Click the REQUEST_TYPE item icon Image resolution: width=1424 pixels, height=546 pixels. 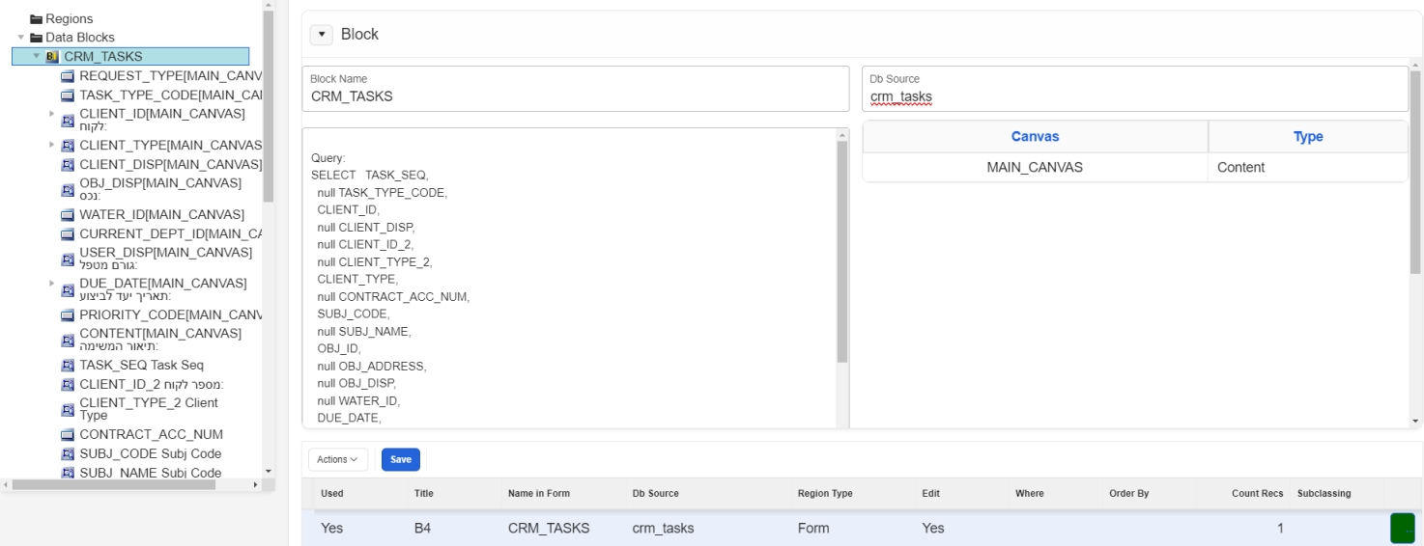point(68,75)
